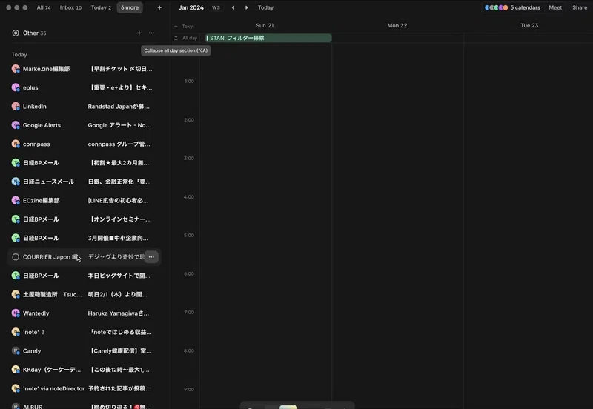Screen dimensions: 593x409
Task: Add timezone with plus next to Tokyo
Action: coord(176,27)
